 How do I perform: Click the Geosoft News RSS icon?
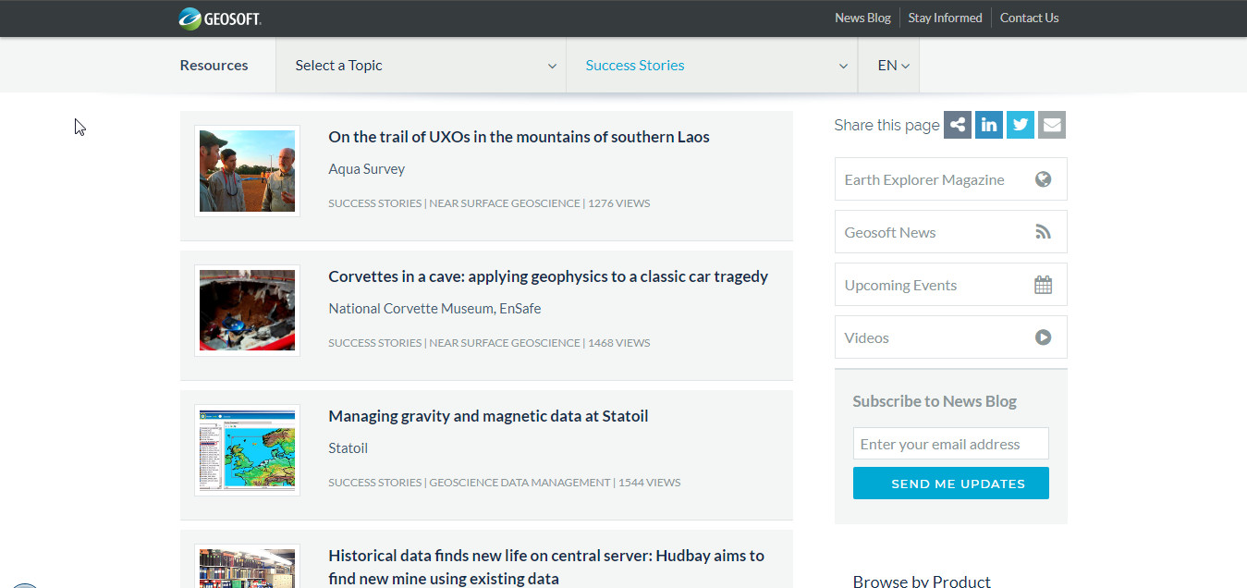click(x=1043, y=232)
